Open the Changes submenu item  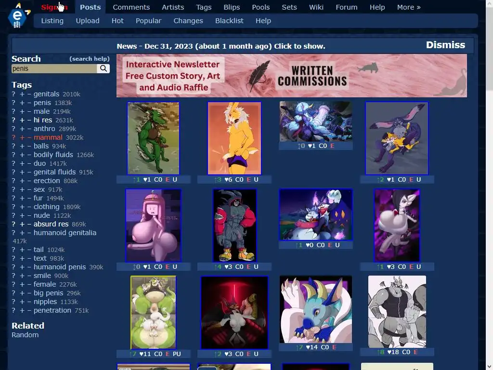(188, 21)
